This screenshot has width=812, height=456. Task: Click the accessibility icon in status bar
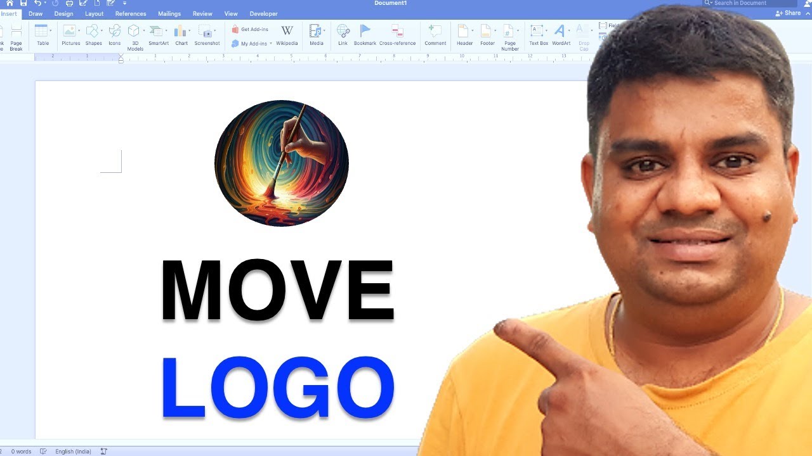[x=104, y=452]
